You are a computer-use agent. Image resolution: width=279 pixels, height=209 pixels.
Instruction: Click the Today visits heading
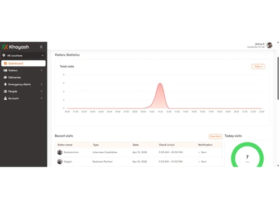coord(233,136)
